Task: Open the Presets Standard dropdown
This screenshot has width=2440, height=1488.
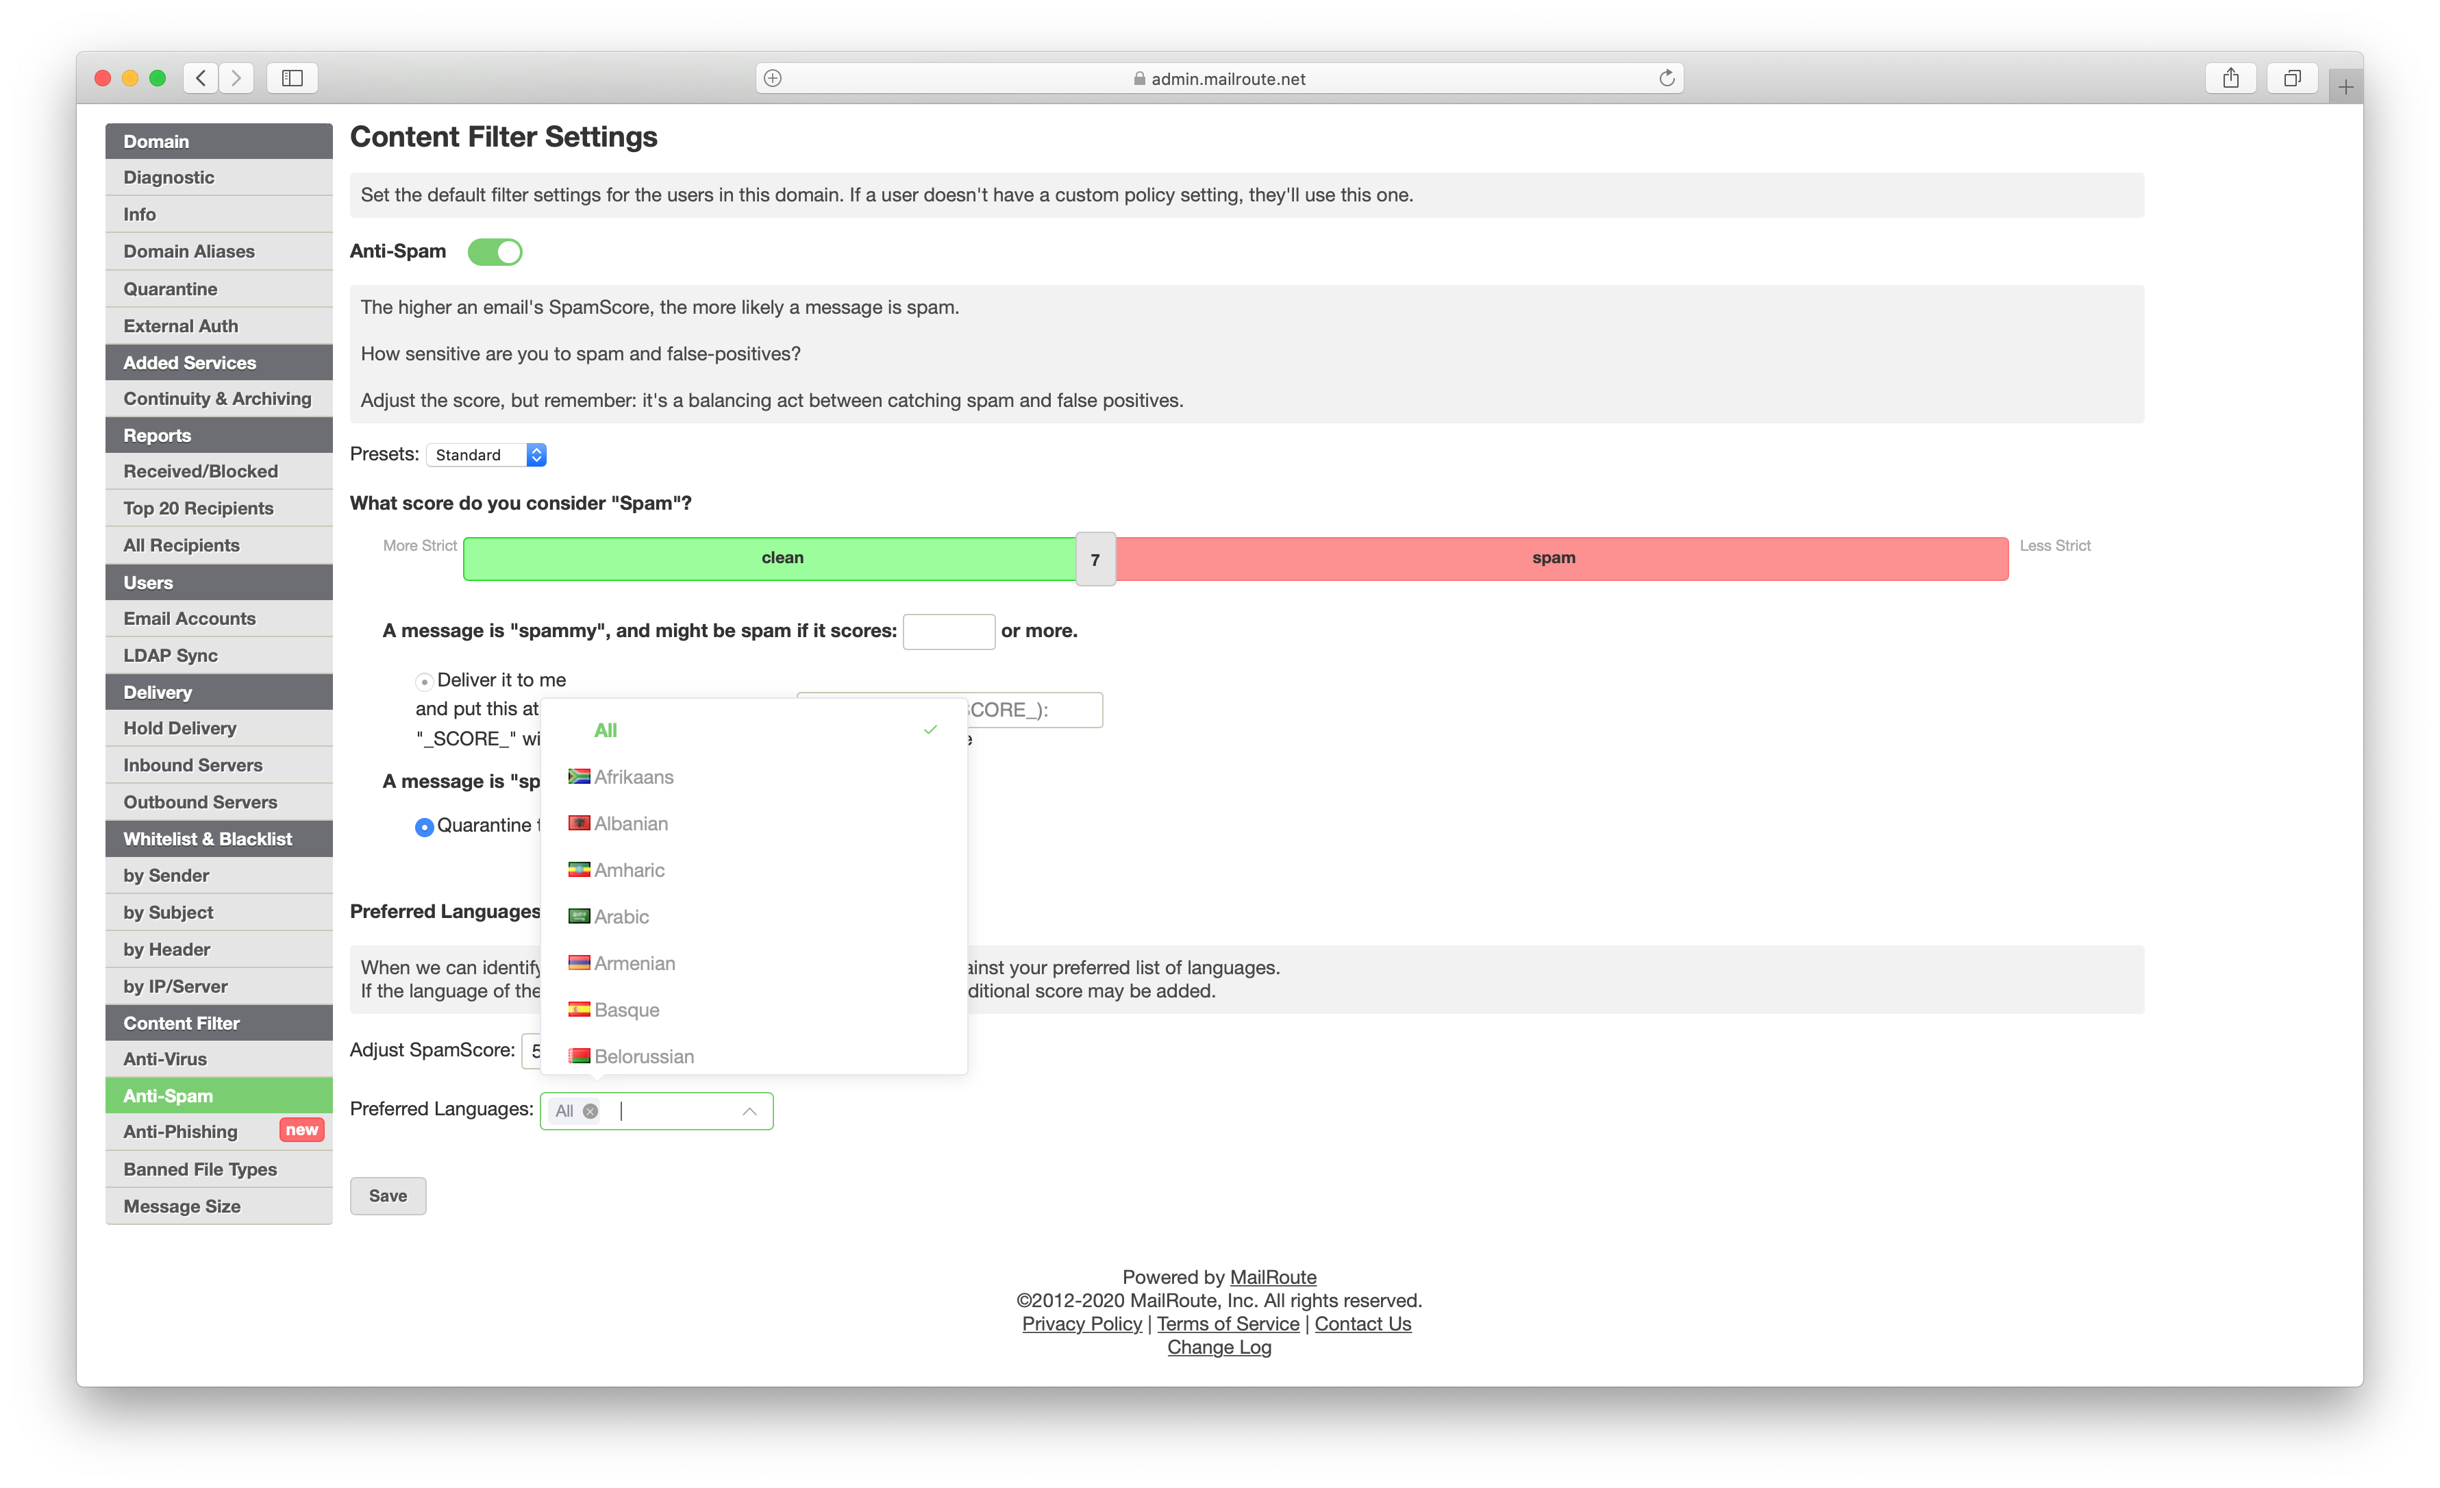Action: pos(486,455)
